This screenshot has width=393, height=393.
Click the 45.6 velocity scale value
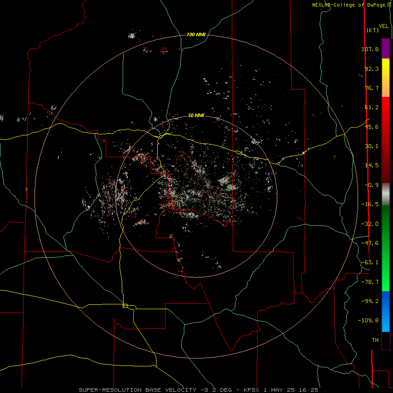(372, 127)
